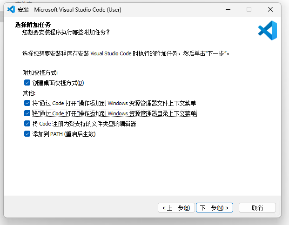Click the disabled maximize button
The width and height of the screenshot is (289, 225).
click(249, 9)
